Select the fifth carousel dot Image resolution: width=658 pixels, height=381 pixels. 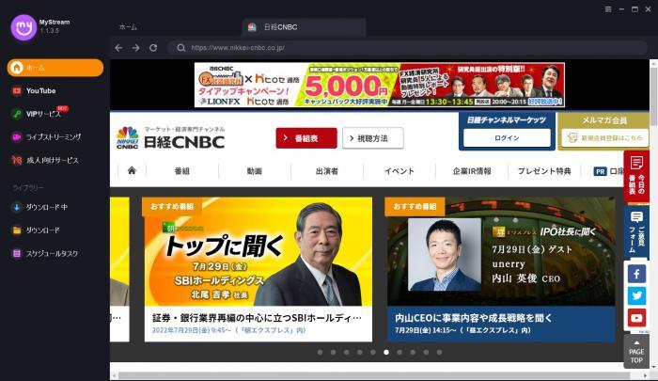(x=373, y=352)
